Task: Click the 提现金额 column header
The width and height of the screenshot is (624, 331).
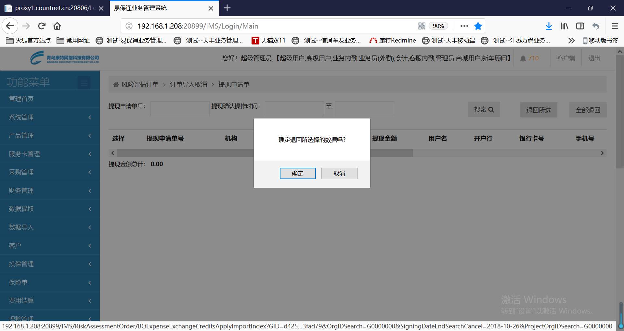Action: click(384, 139)
